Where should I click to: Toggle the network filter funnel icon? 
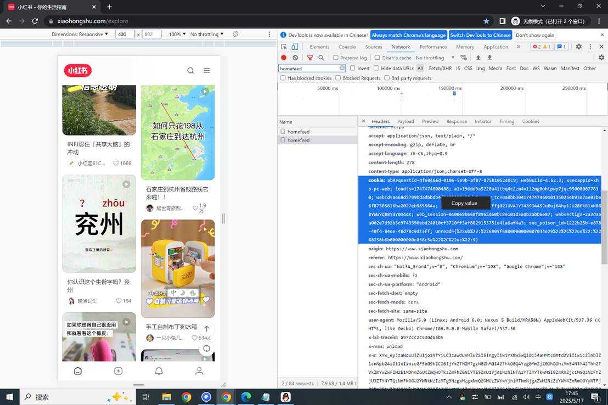[x=310, y=58]
